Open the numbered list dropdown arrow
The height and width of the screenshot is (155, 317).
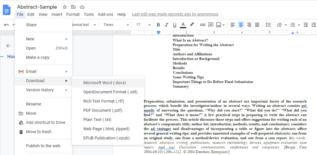[x=286, y=25]
